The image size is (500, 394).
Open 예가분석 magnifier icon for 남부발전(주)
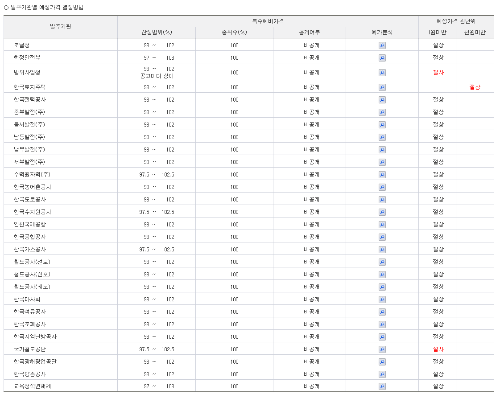(x=382, y=149)
